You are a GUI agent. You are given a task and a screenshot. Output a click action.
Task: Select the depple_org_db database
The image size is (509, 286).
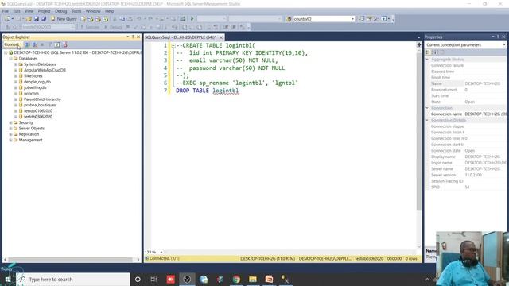37,82
